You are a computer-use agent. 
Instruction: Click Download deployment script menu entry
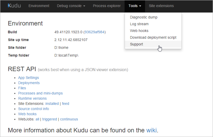pos(153,37)
